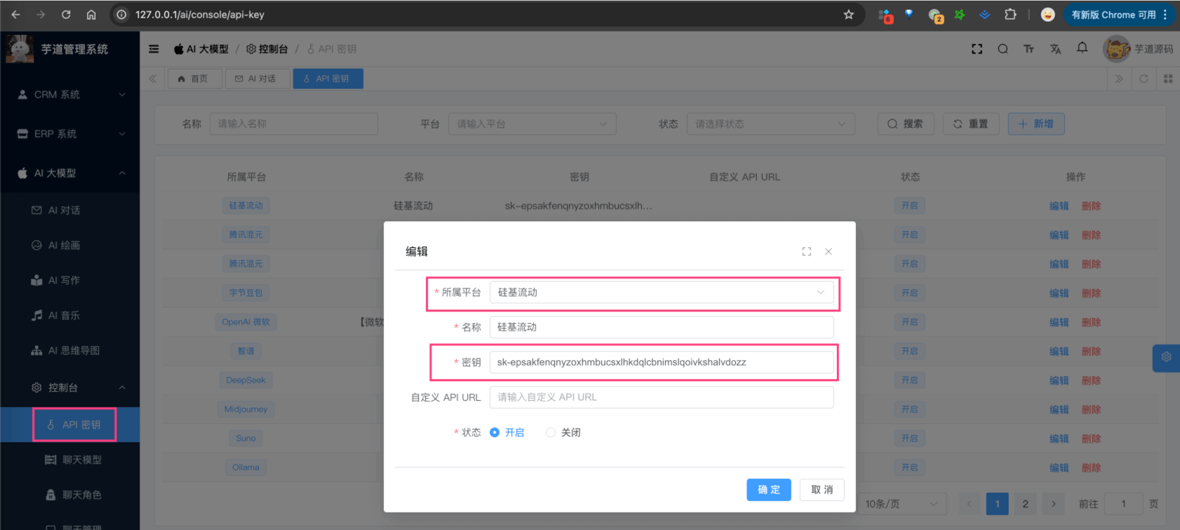Open the language translation icon

coord(1055,49)
